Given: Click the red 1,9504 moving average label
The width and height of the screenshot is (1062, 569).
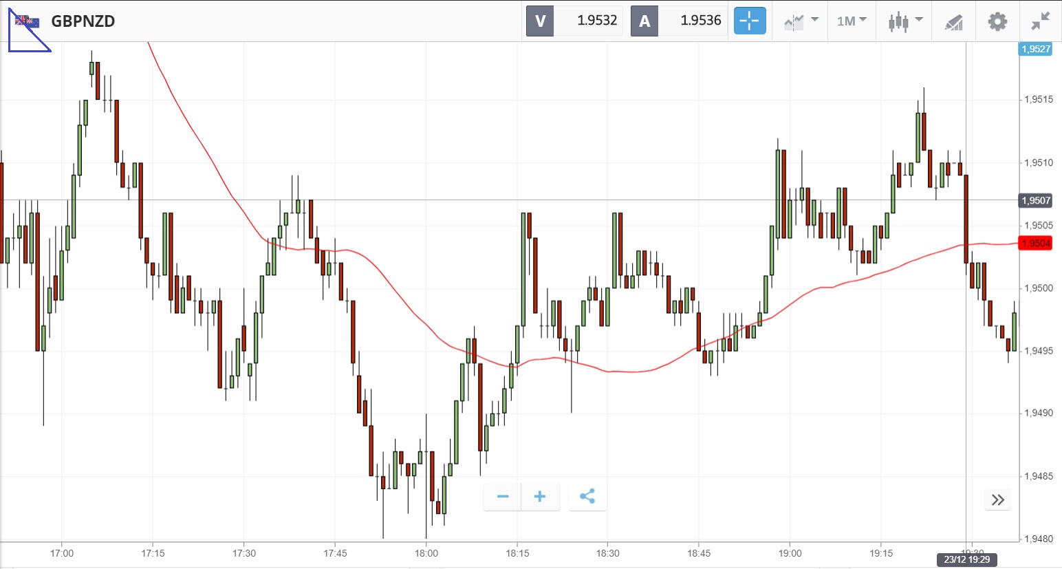Looking at the screenshot, I should pos(1035,243).
